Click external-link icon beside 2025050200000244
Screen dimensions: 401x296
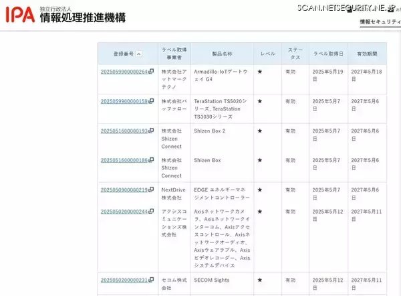coord(152,212)
